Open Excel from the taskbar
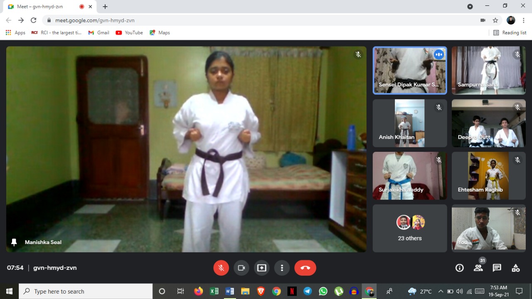532x299 pixels. tap(214, 291)
